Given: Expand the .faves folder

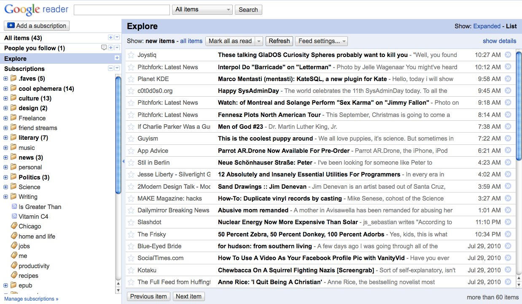Looking at the screenshot, I should [5, 79].
